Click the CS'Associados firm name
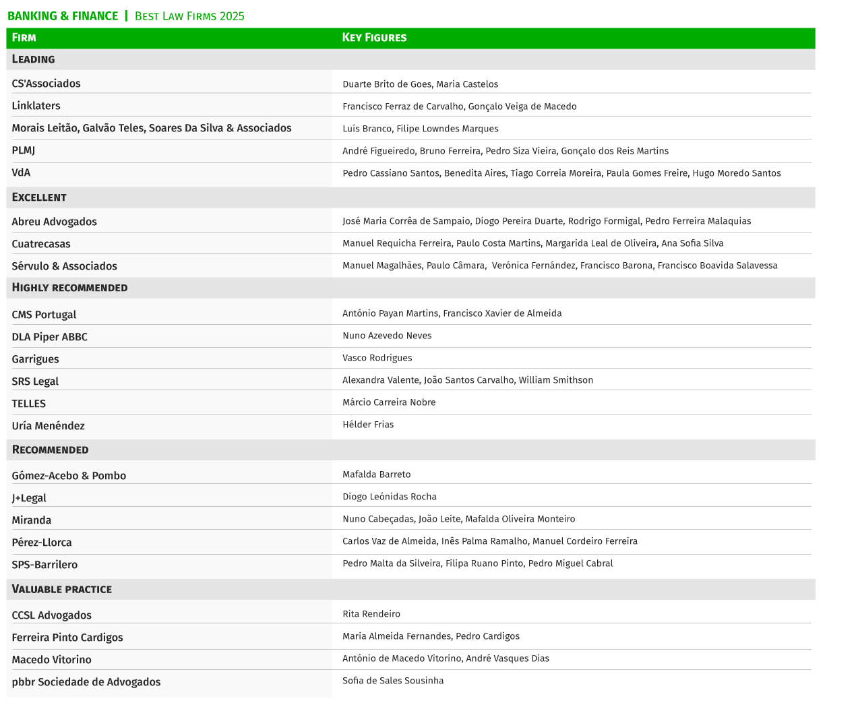This screenshot has height=709, width=856. pyautogui.click(x=46, y=84)
